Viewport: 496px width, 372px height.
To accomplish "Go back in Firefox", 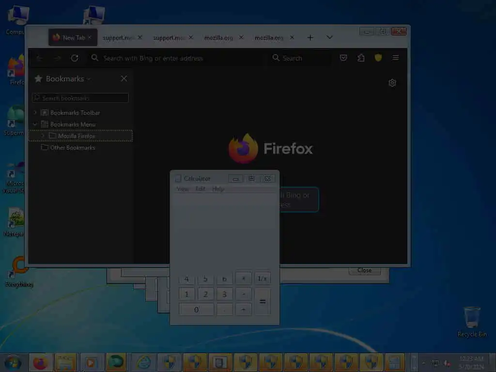I will pyautogui.click(x=40, y=58).
